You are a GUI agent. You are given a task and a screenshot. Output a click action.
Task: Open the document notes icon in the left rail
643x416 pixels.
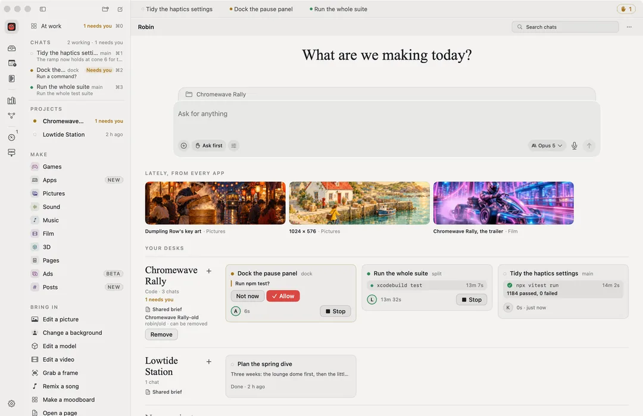(11, 79)
